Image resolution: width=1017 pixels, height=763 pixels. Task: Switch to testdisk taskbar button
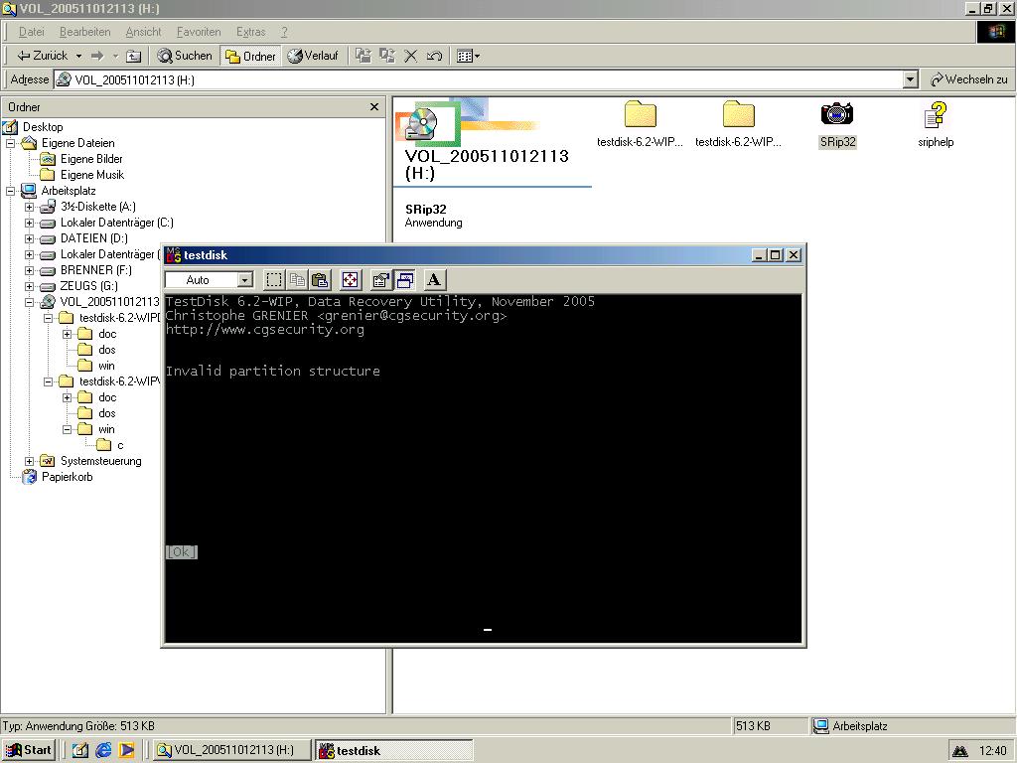tap(393, 750)
